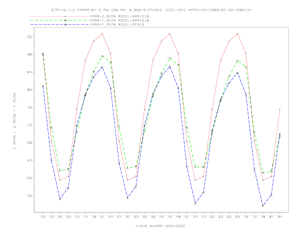Click the red plus data marker at hour 84
The height and width of the screenshot is (236, 305).
[280, 110]
